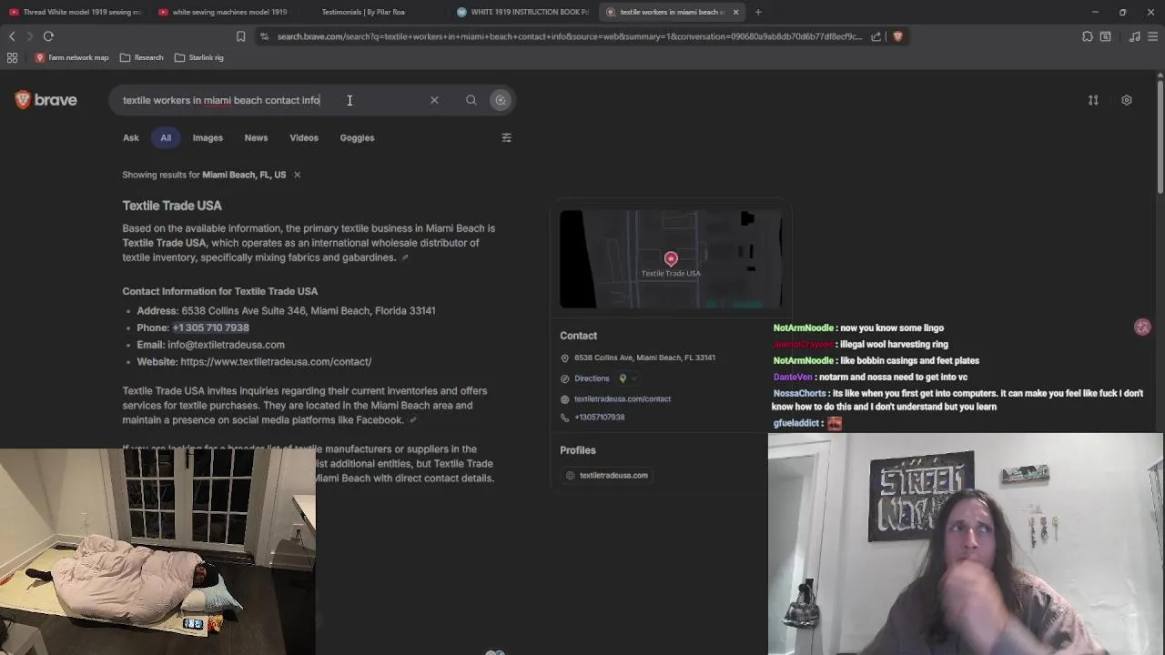Viewport: 1165px width, 655px height.
Task: Open the results ranking options icon
Action: click(1093, 100)
